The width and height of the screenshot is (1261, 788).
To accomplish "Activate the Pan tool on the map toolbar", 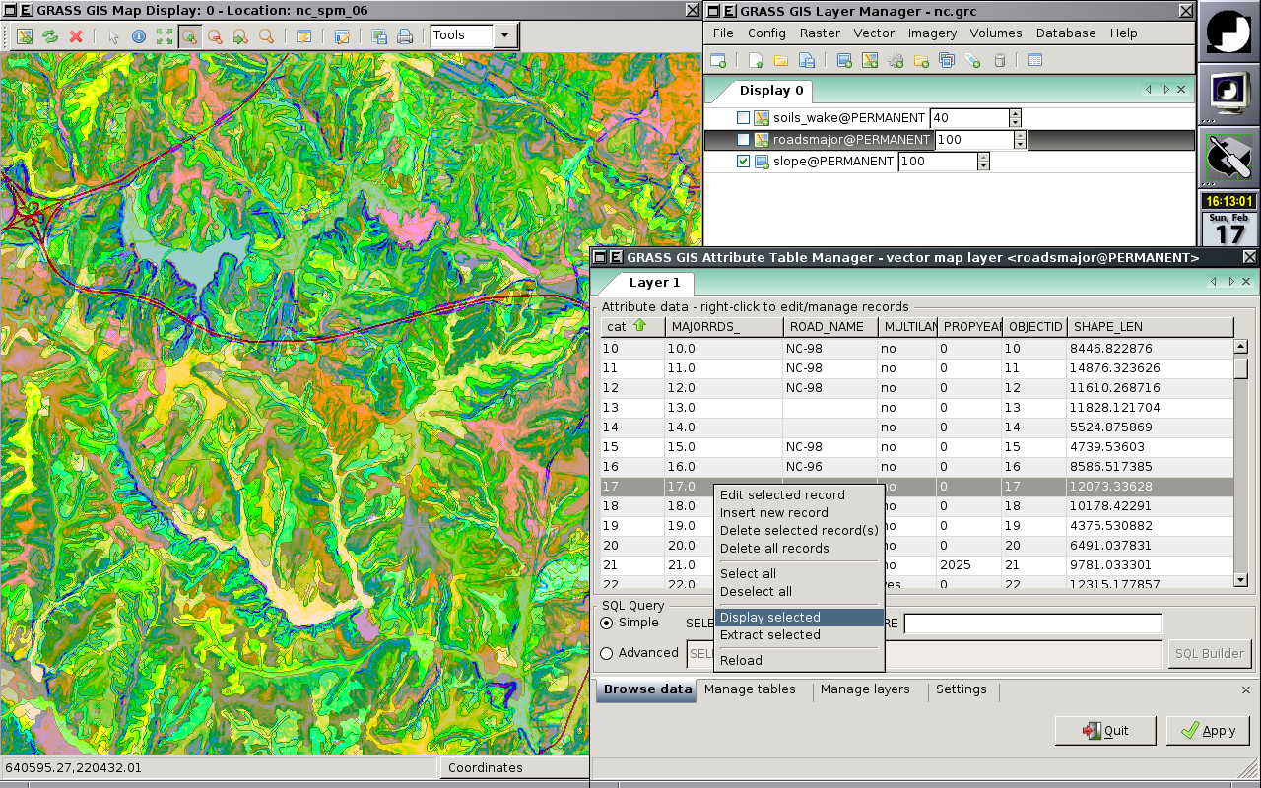I will (165, 35).
